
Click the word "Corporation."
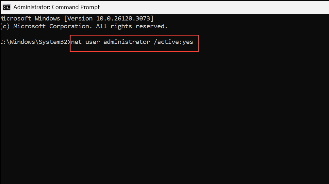tap(71, 26)
